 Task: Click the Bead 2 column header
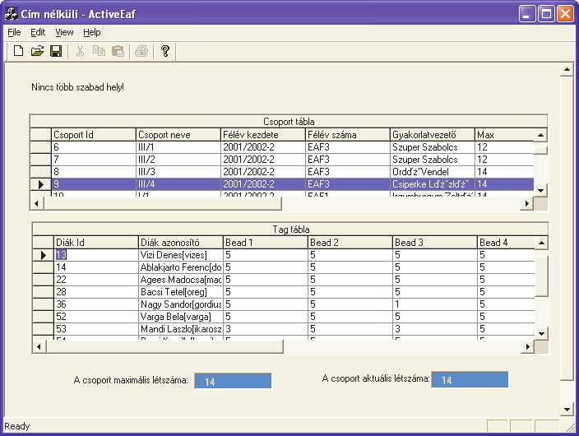pyautogui.click(x=350, y=243)
